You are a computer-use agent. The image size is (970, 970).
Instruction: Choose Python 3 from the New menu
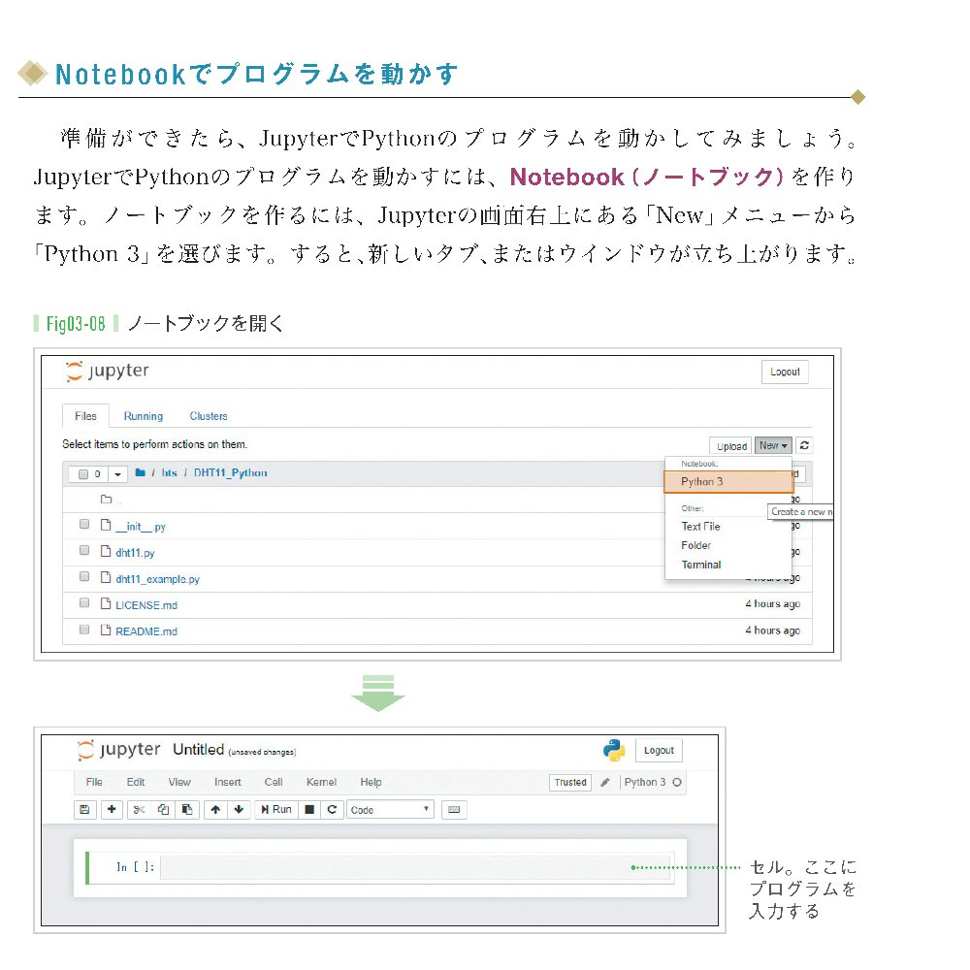tap(728, 482)
